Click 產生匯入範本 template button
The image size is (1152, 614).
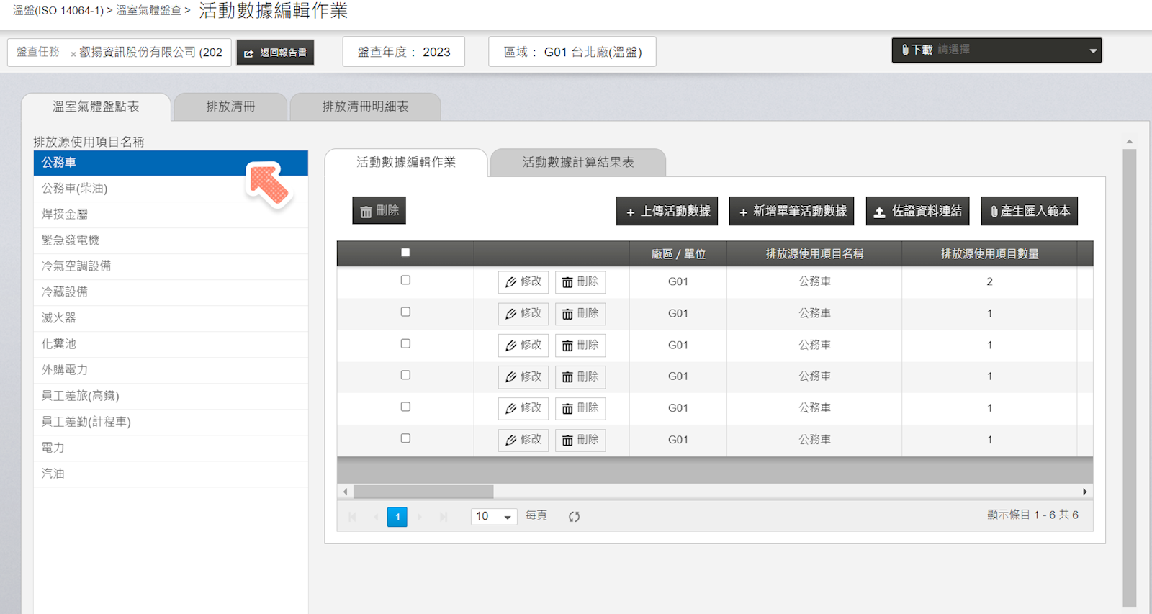tap(1029, 212)
